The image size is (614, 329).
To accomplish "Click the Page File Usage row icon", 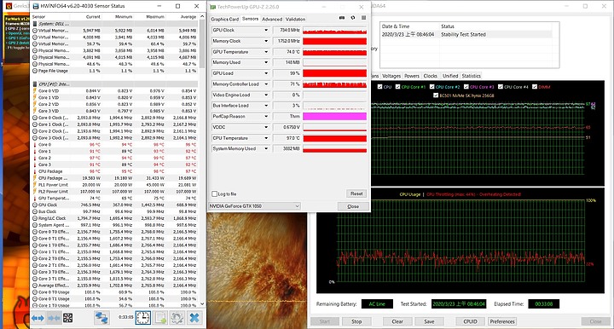I will tap(35, 71).
